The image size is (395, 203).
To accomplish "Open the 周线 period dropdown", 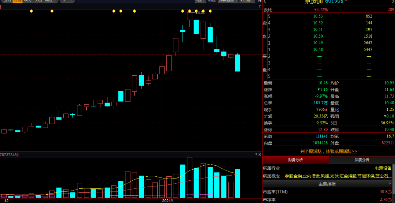I will coord(52,1).
